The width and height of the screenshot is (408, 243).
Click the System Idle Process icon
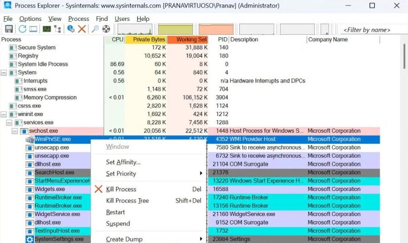click(x=13, y=64)
